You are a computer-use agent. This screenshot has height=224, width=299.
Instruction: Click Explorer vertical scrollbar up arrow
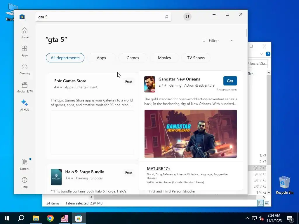click(269, 73)
